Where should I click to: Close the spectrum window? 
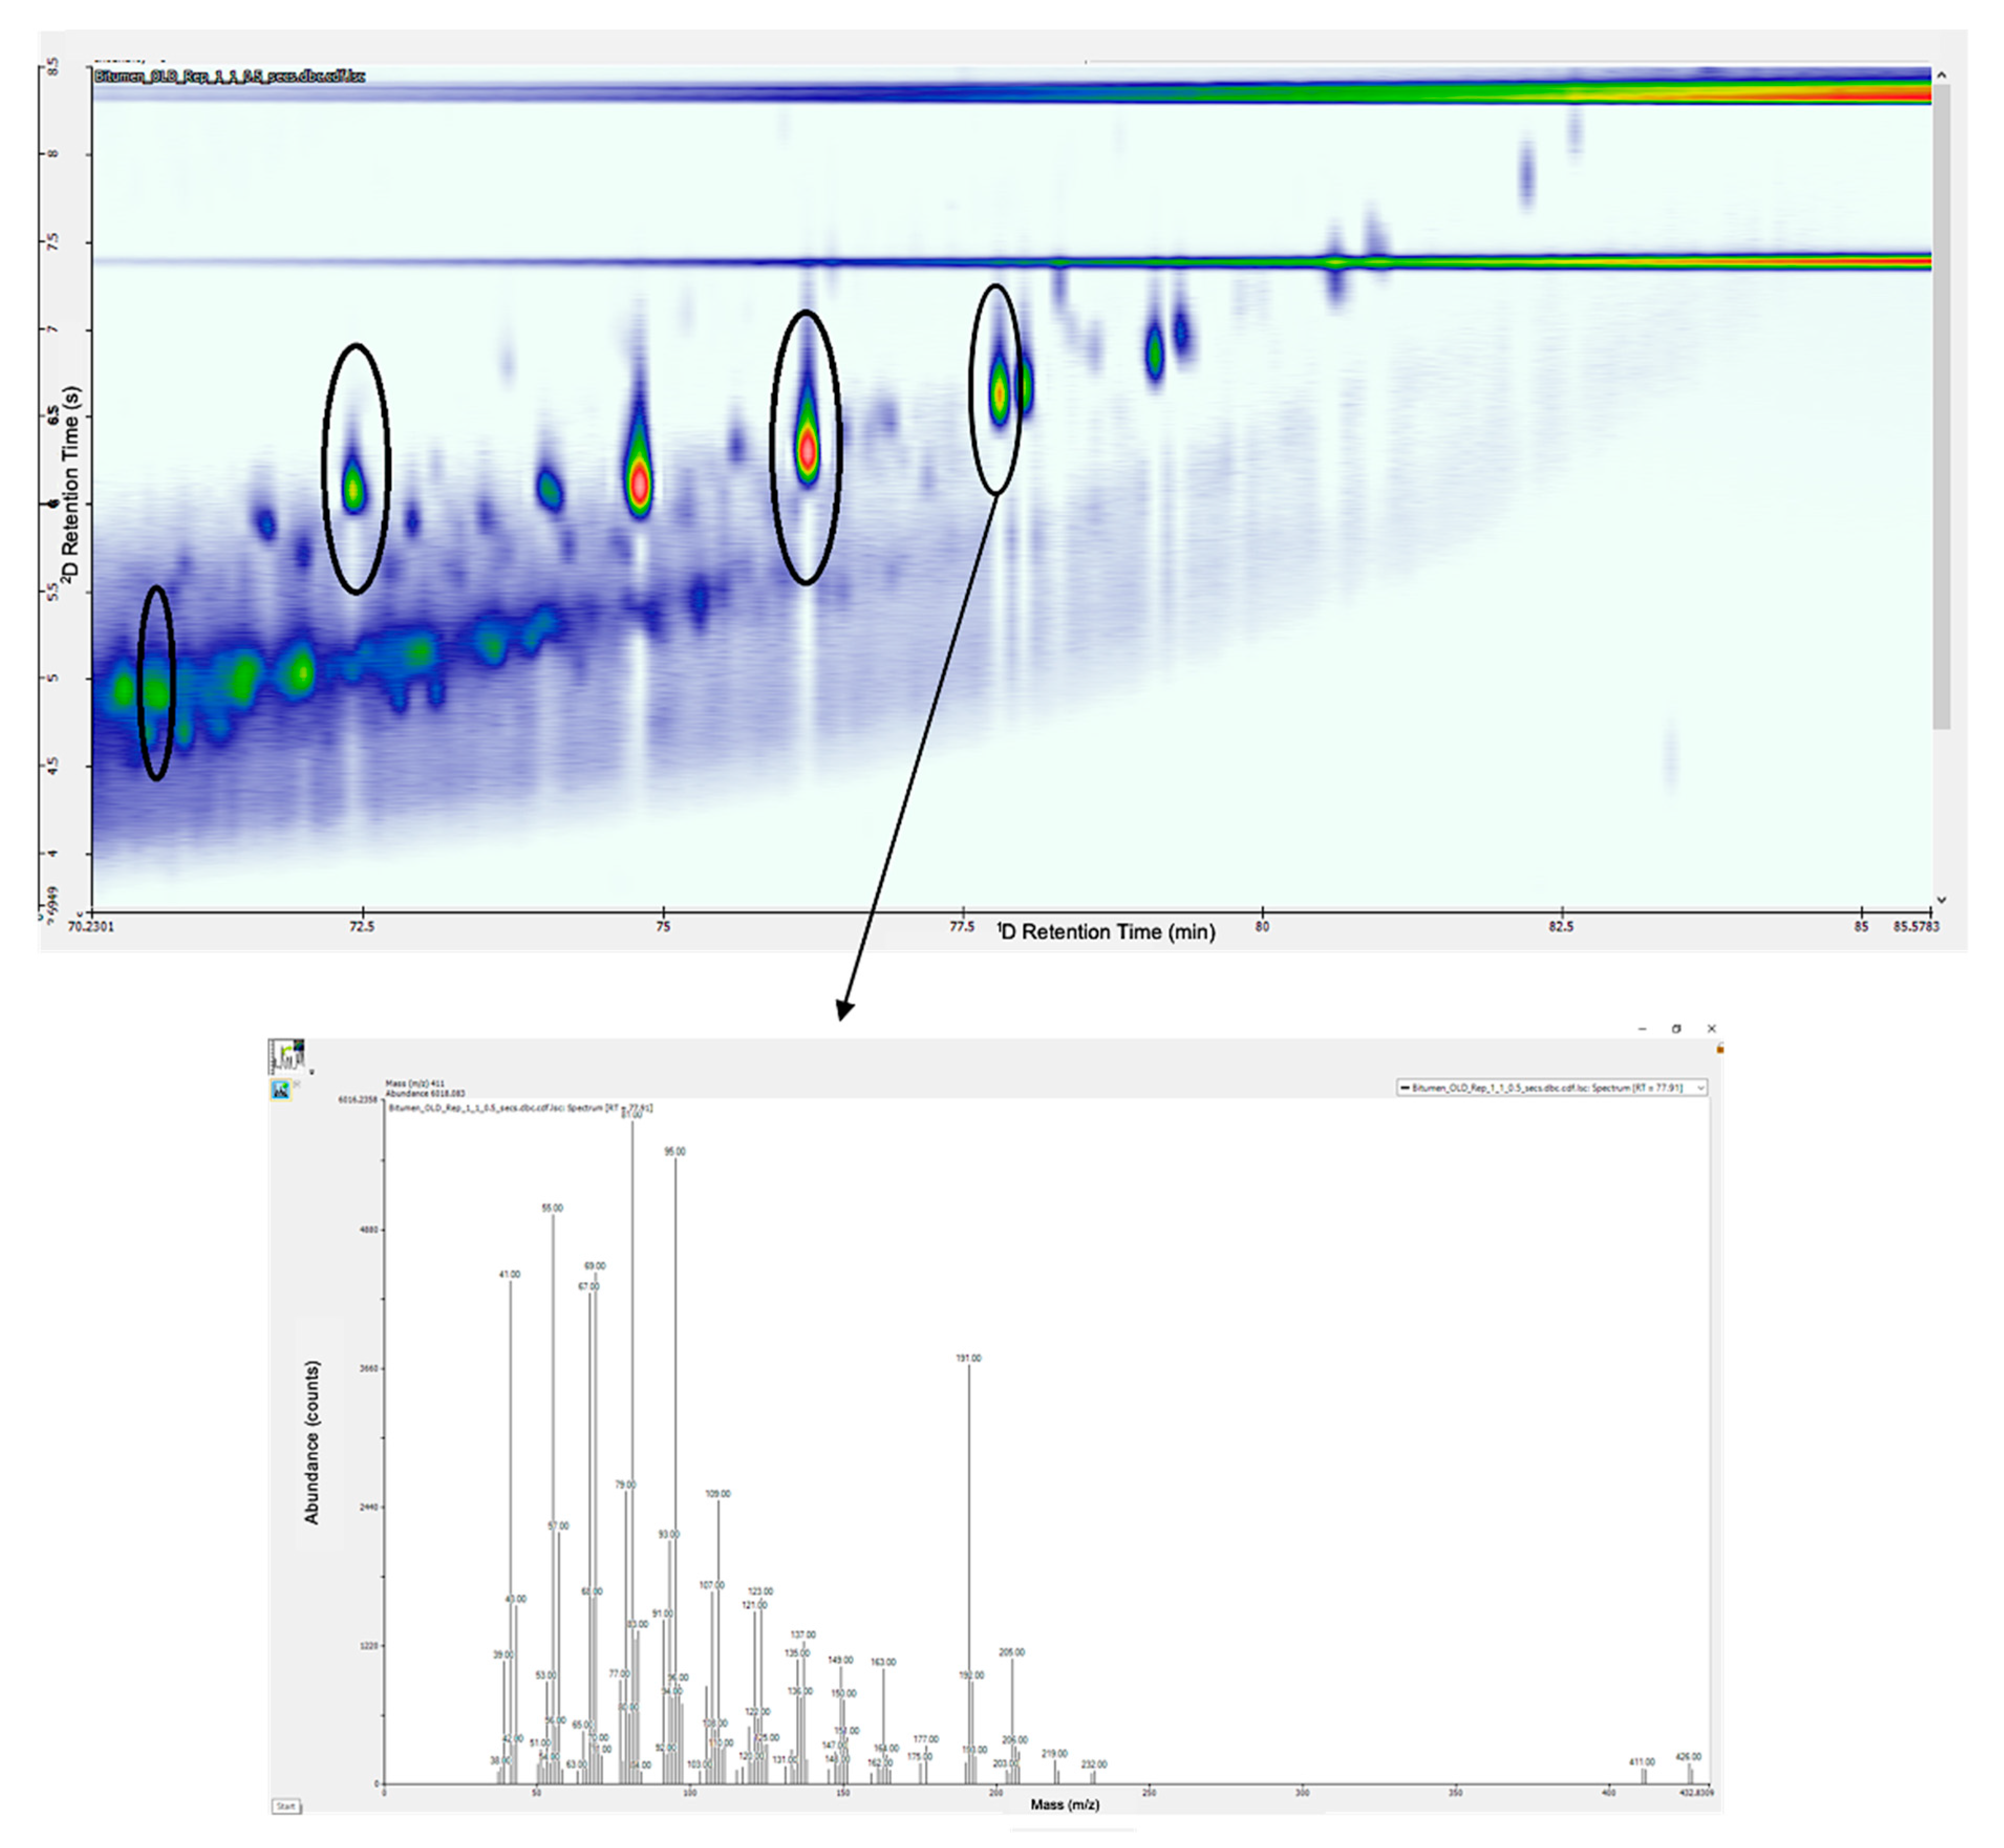coord(1711,1028)
